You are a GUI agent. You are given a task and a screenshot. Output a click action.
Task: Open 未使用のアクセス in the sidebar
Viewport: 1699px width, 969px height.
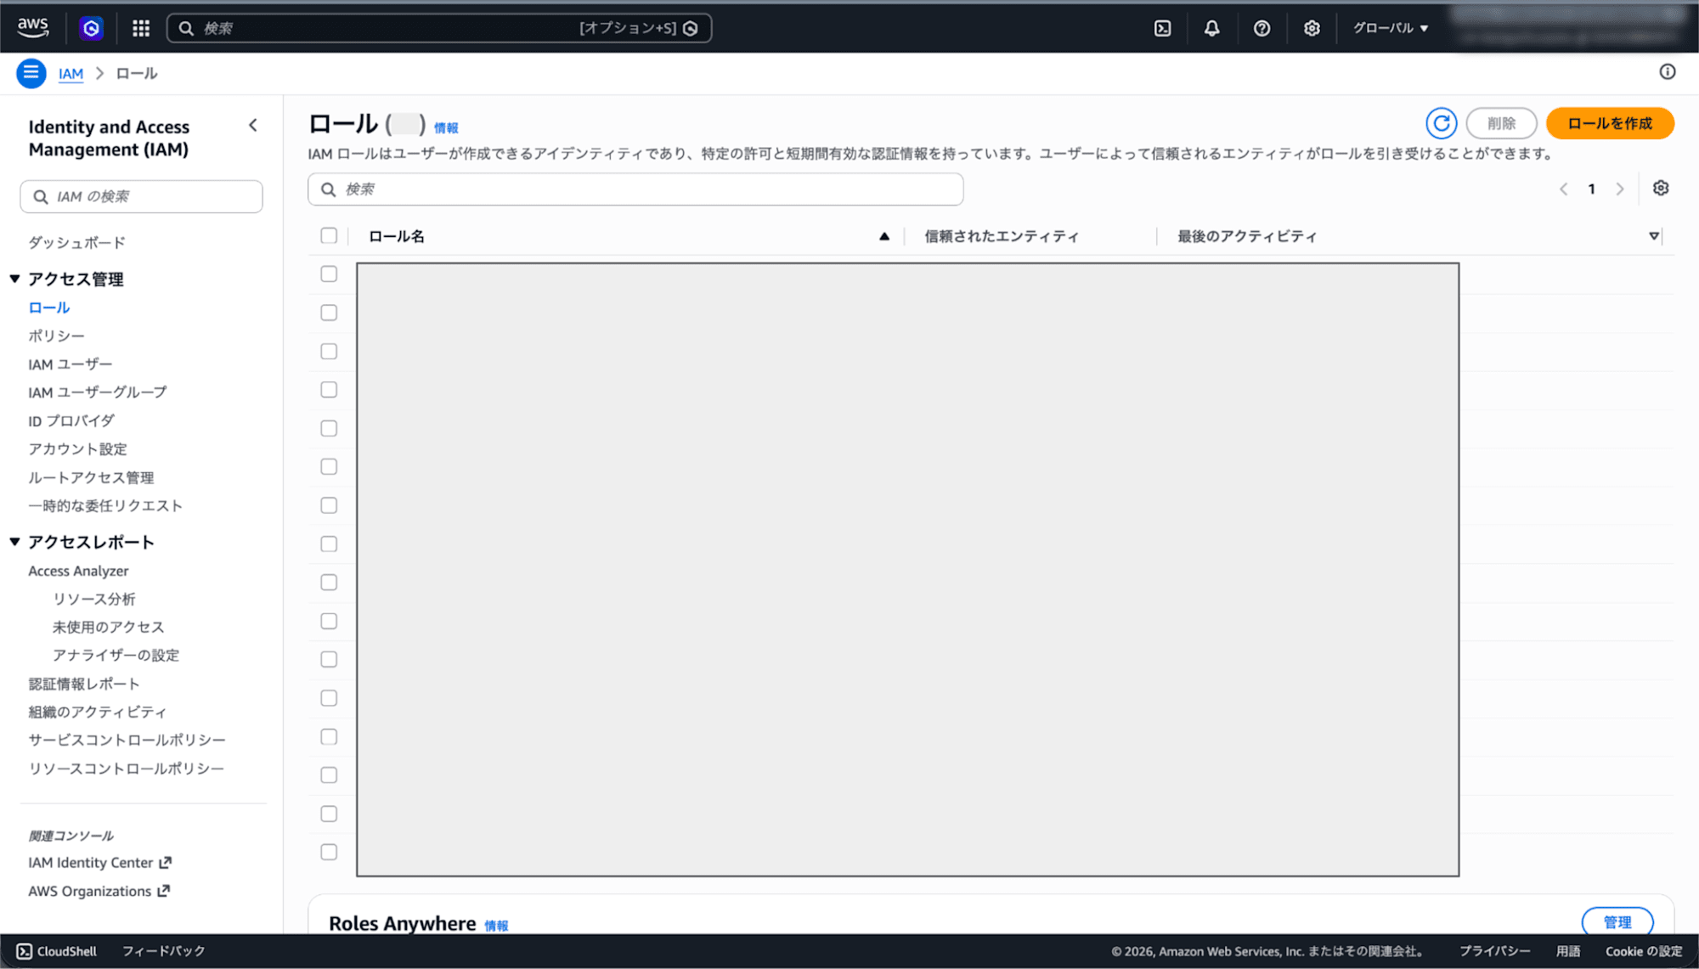pos(108,627)
